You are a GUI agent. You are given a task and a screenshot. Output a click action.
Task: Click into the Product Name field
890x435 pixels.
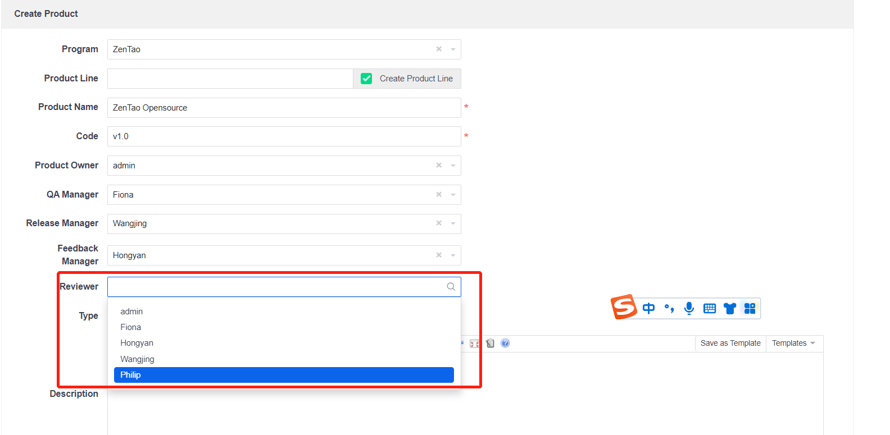pos(284,108)
